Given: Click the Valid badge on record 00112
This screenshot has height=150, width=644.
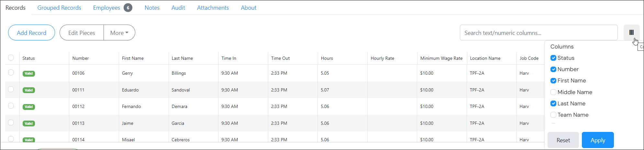Looking at the screenshot, I should pyautogui.click(x=29, y=107).
